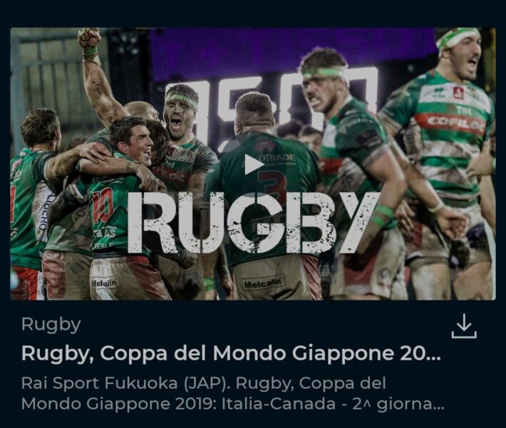Screen dimensions: 506x428
Task: Select the 'Italia-Canada' text in the description
Action: pos(274,404)
